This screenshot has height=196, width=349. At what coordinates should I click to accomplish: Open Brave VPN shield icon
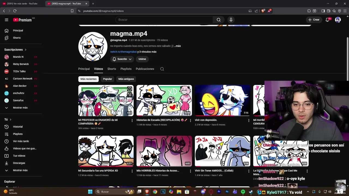pyautogui.click(x=339, y=11)
